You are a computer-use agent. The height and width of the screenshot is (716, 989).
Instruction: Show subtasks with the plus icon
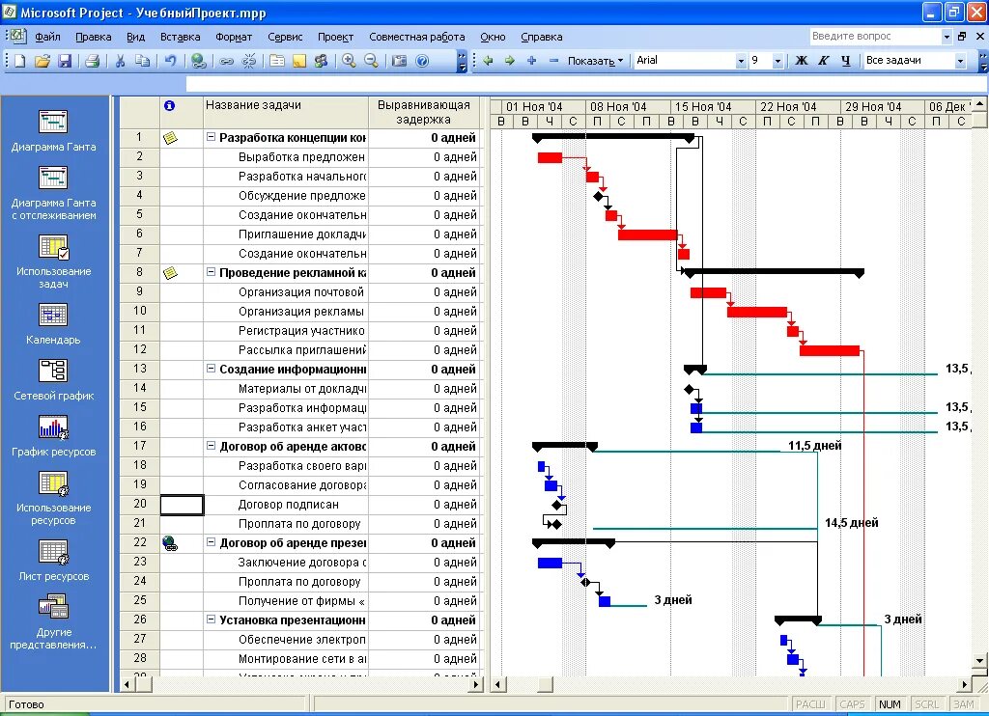532,61
